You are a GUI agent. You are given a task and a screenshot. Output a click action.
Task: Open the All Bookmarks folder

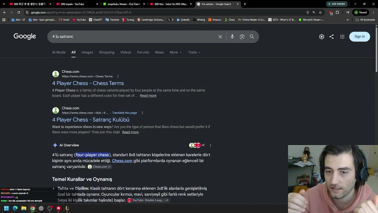click(x=365, y=20)
